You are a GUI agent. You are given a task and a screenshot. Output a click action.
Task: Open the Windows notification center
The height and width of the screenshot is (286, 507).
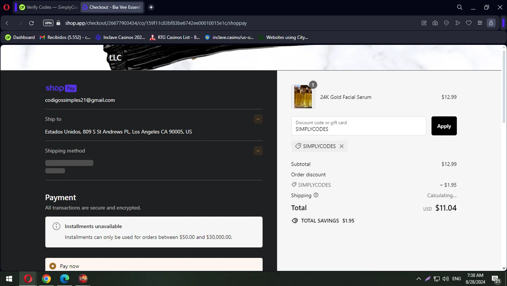(496, 279)
